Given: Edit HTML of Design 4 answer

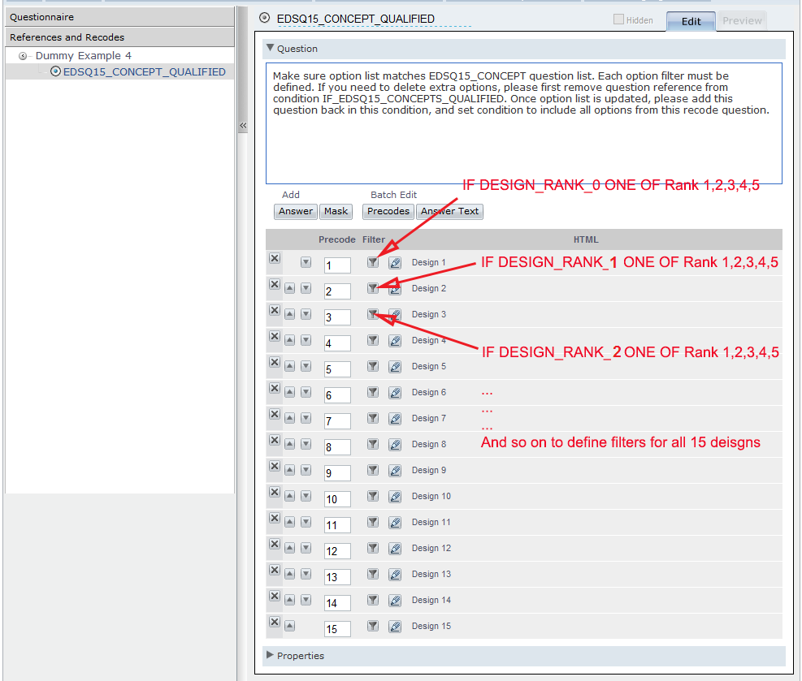Looking at the screenshot, I should [x=395, y=340].
